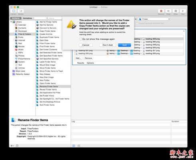Image resolution: width=196 pixels, height=160 pixels.
Task: Click the Step toolbar button
Action: [x=168, y=11]
